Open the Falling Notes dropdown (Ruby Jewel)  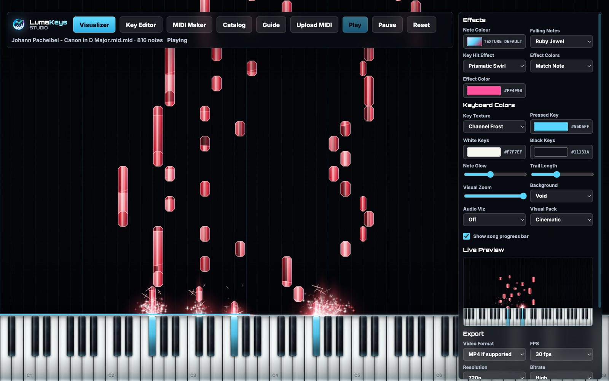(x=561, y=42)
